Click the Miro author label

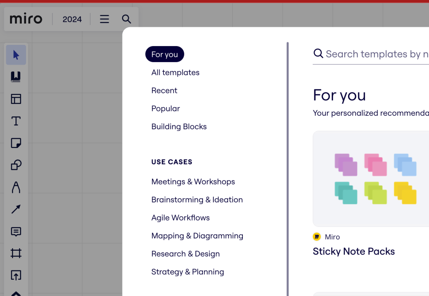[x=332, y=237]
